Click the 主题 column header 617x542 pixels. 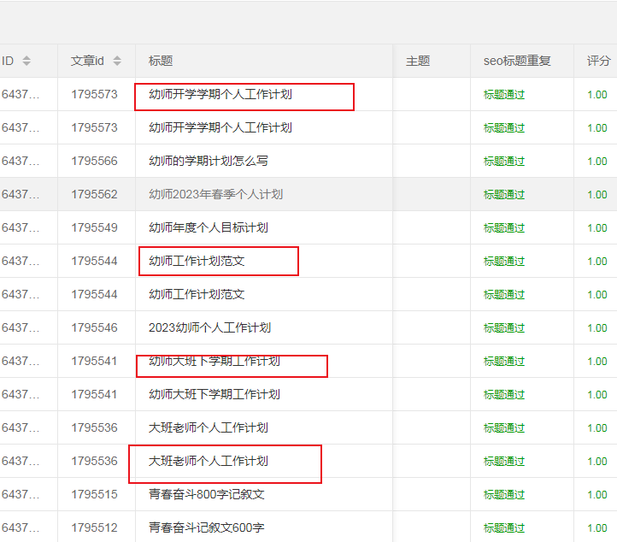(418, 62)
